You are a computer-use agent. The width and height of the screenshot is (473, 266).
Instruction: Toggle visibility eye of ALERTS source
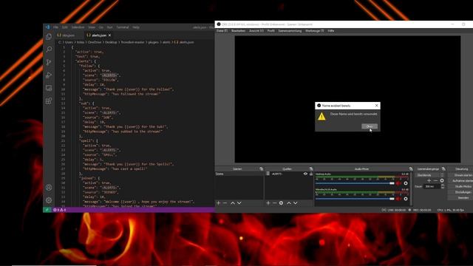305,174
